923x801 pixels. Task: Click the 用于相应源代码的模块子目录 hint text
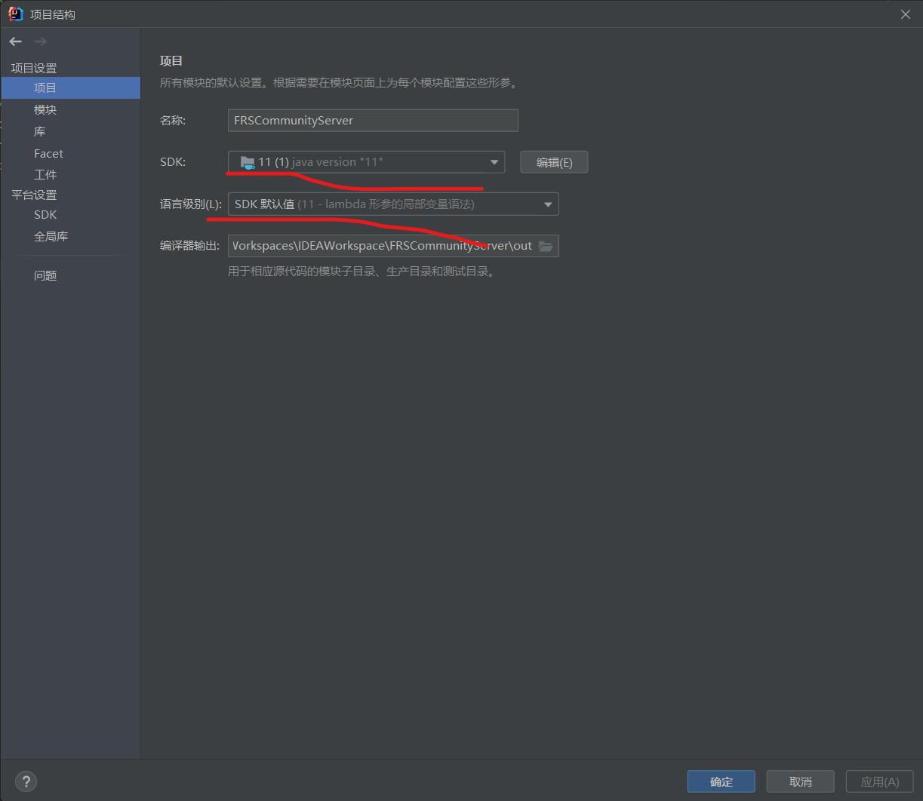click(x=362, y=272)
